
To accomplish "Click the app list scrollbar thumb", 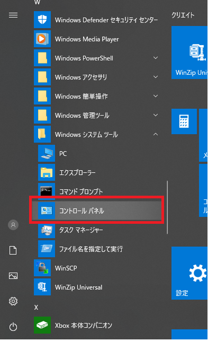I will coord(167,207).
